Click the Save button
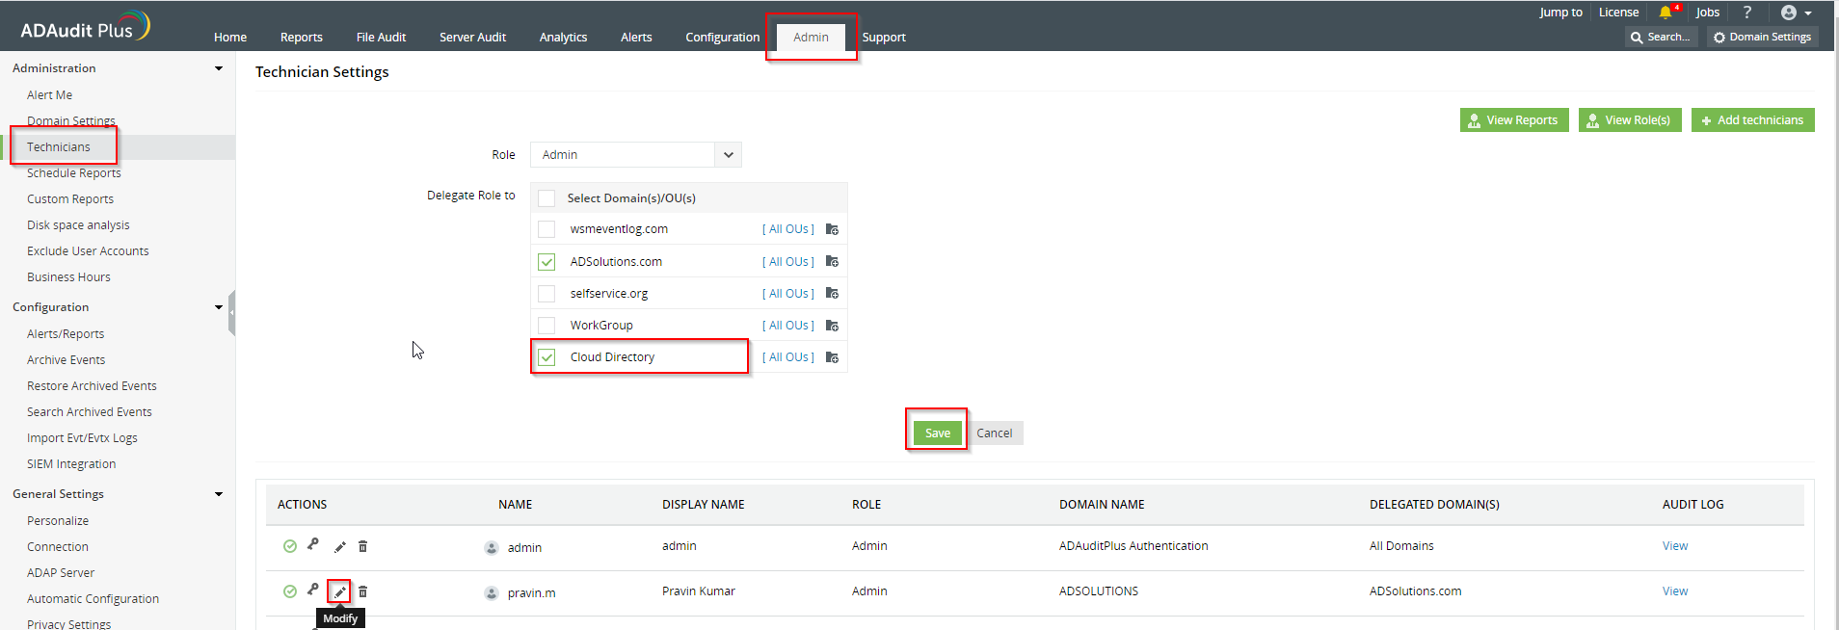1839x630 pixels. (938, 433)
